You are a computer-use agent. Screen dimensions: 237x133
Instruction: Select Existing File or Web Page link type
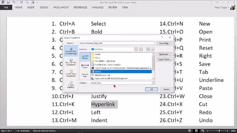coord(71,51)
